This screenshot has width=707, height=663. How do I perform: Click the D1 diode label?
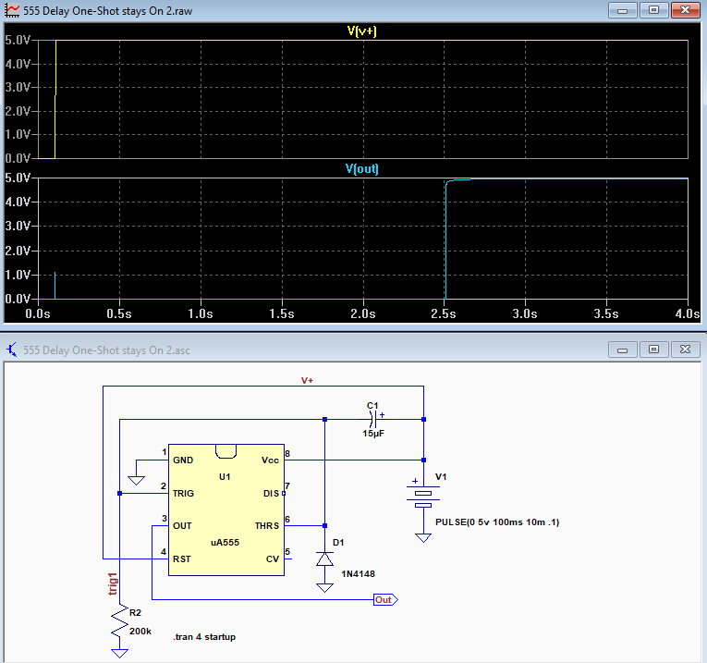pos(338,543)
